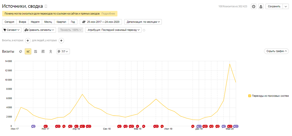This screenshot has height=136, width=292.
Task: Collapse chart with Скрыть график
Action: pyautogui.click(x=276, y=51)
